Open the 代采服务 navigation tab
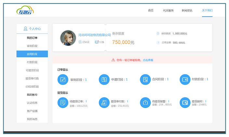This screenshot has width=229, height=137. pos(168,10)
